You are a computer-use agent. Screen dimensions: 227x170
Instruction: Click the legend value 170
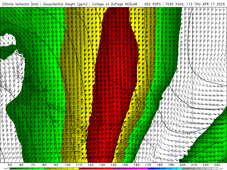pos(148,165)
